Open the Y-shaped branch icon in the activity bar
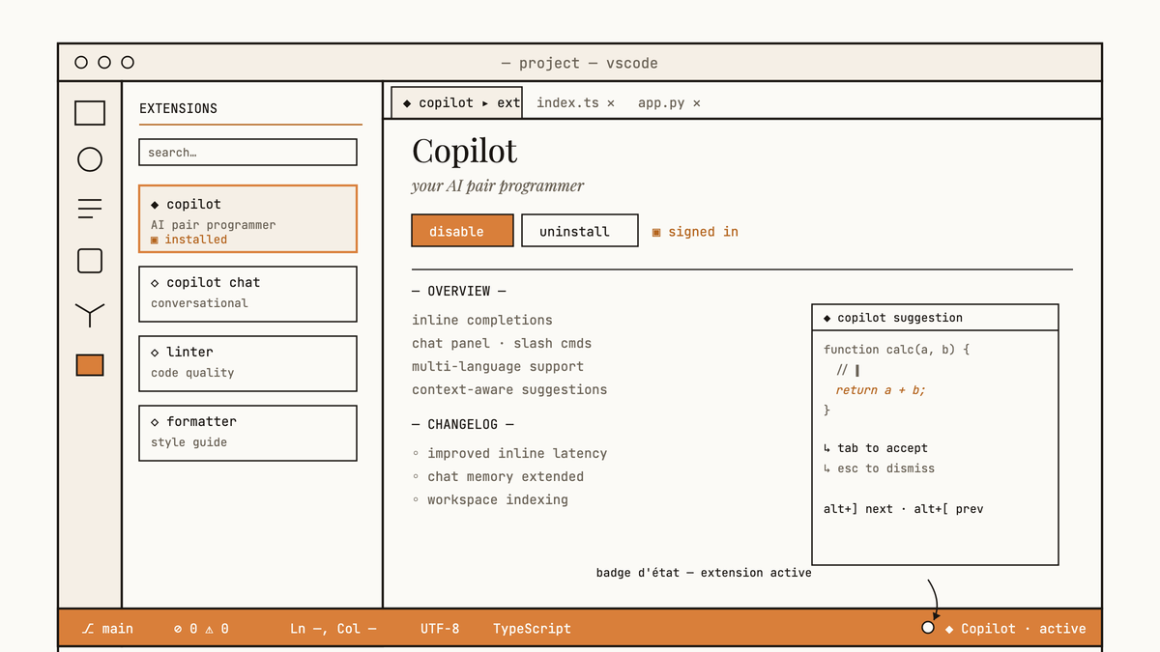The height and width of the screenshot is (652, 1160). [90, 314]
